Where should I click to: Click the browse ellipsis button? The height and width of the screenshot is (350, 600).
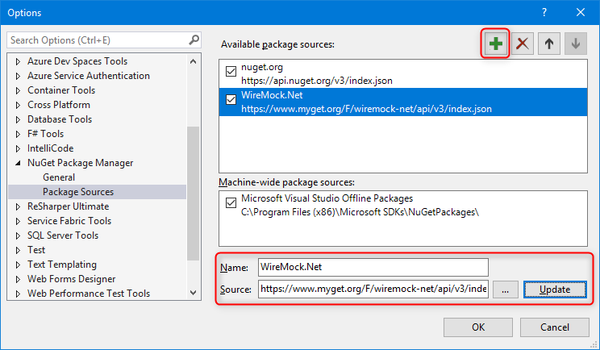tap(505, 290)
